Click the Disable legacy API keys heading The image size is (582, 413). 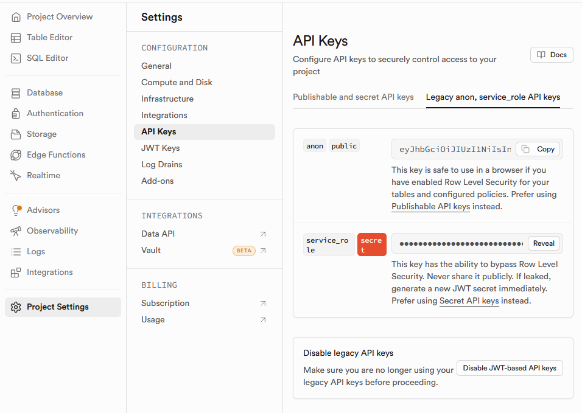coord(348,353)
